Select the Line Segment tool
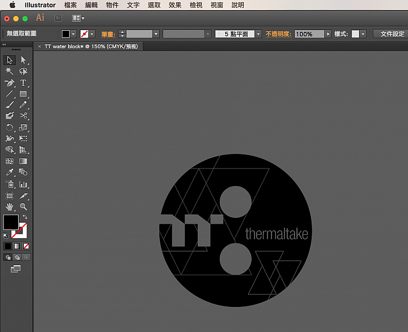 point(10,94)
